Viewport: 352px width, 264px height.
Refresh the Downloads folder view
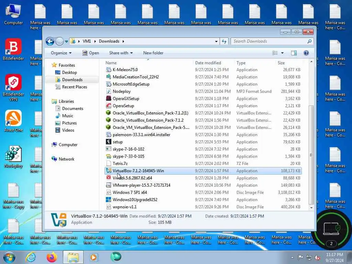224,41
